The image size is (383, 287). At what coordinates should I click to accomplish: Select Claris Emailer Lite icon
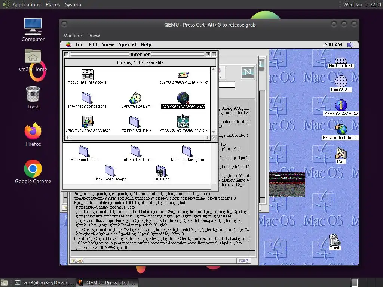(x=183, y=75)
